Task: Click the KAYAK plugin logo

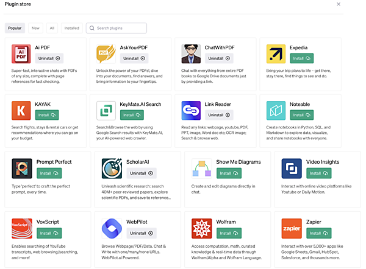Action: [21, 111]
